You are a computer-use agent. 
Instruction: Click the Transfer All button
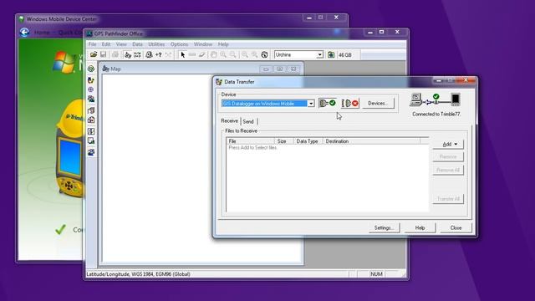448,199
